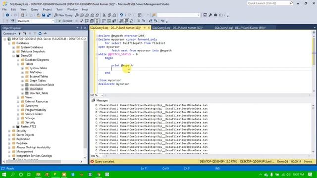Image resolution: width=317 pixels, height=178 pixels.
Task: Click the Open File folder icon
Action: 38,15
